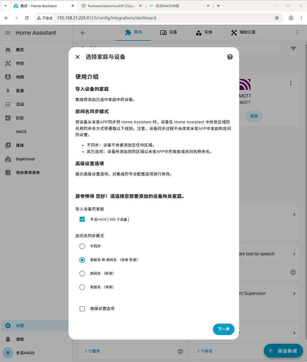The image size is (307, 362).
Task: Open 历史 chart icon in sidebar
Action: pyautogui.click(x=8, y=118)
